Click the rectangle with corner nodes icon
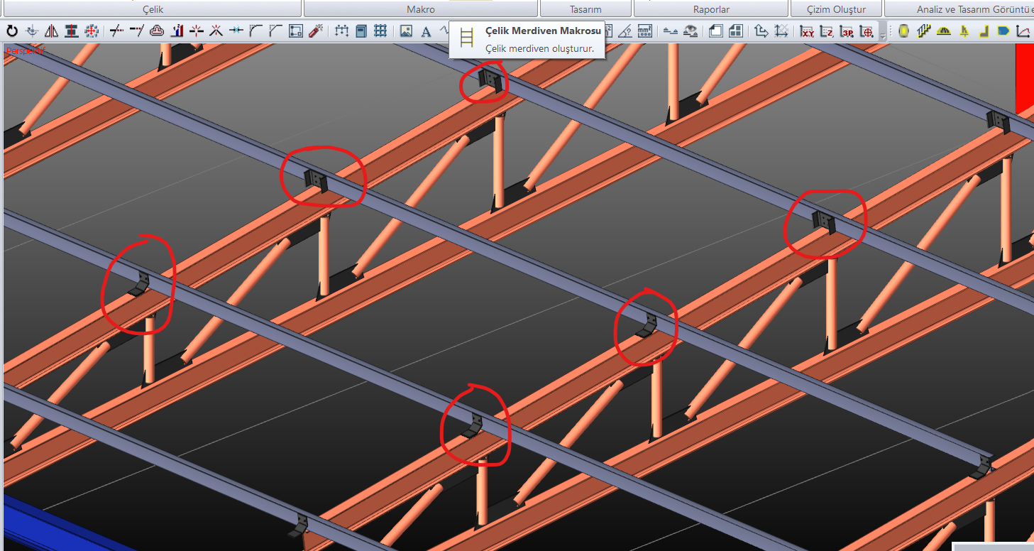The image size is (1034, 551). pyautogui.click(x=296, y=31)
